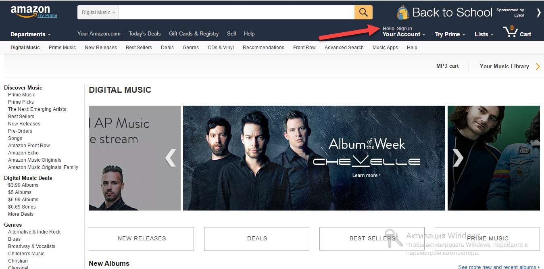
Task: Advance to next carousel slide arrow
Action: pyautogui.click(x=458, y=158)
